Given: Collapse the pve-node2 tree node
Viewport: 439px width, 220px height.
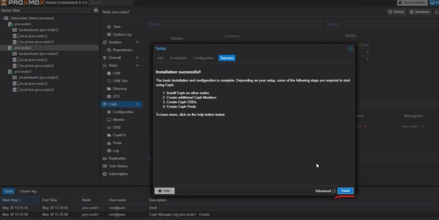Looking at the screenshot, I should 6,48.
